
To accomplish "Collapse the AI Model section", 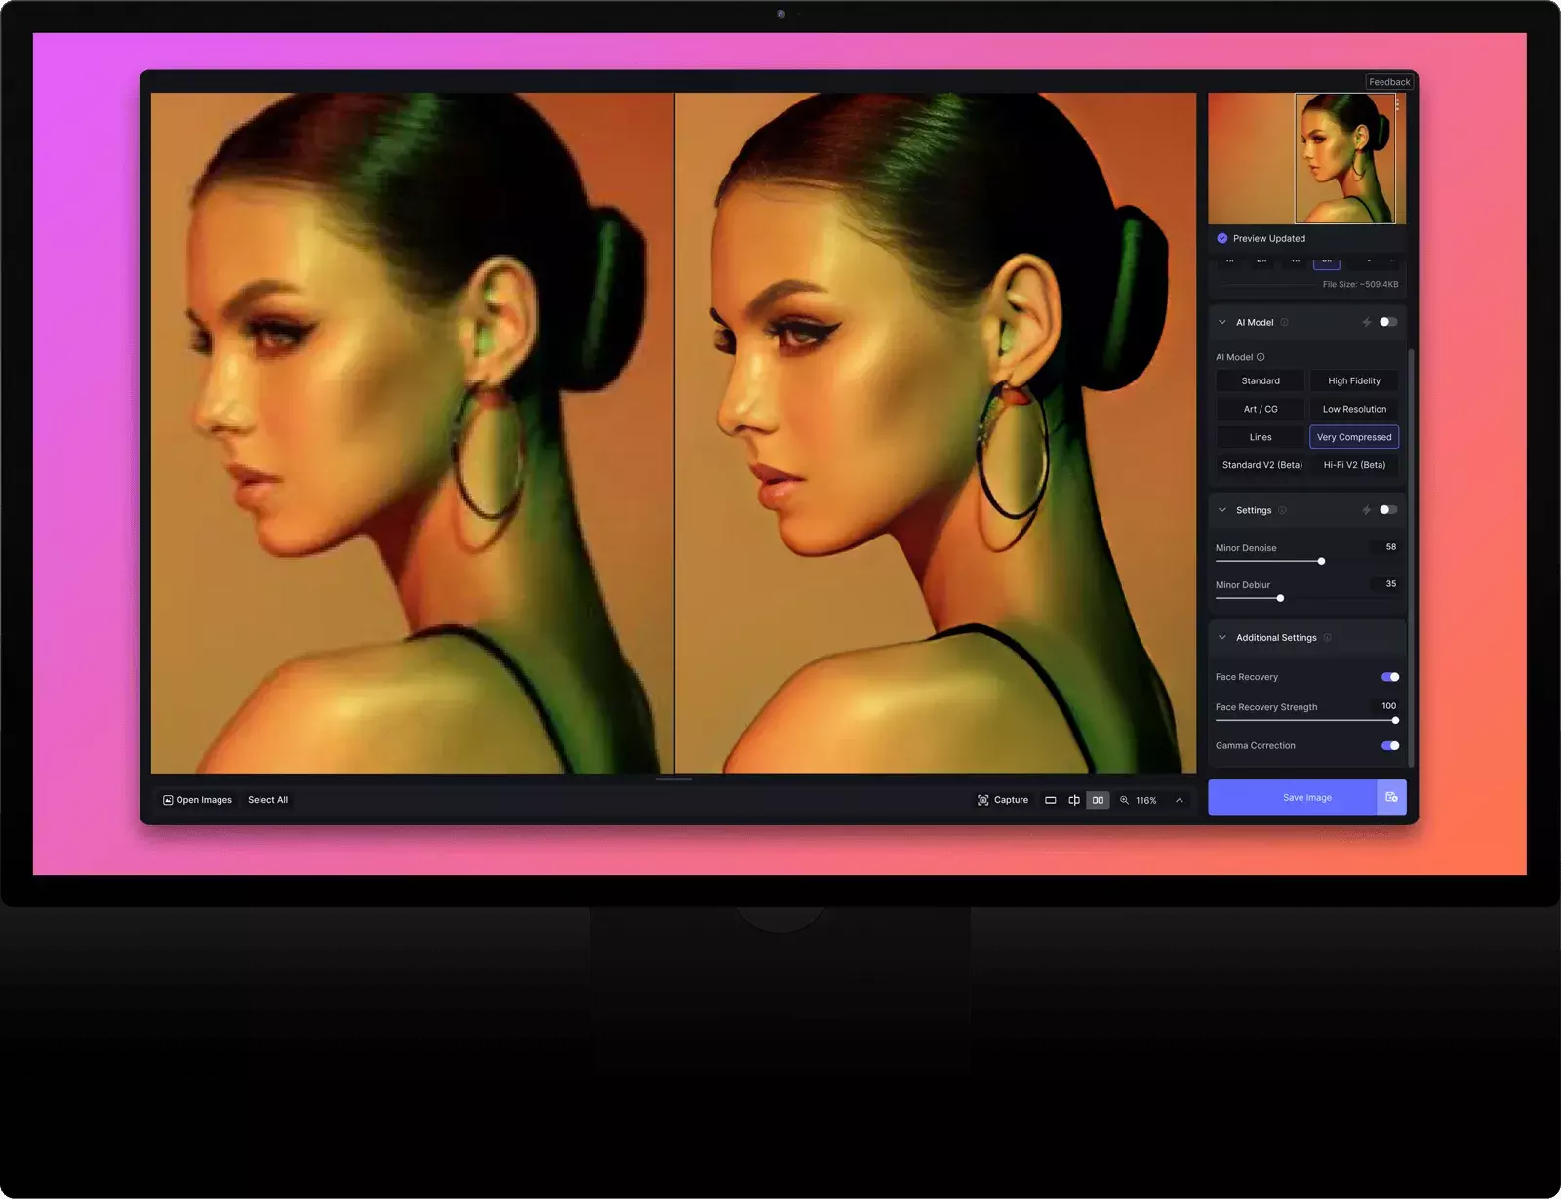I will click(x=1222, y=322).
